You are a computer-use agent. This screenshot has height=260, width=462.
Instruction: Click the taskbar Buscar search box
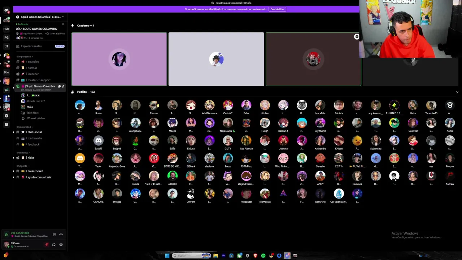click(191, 256)
